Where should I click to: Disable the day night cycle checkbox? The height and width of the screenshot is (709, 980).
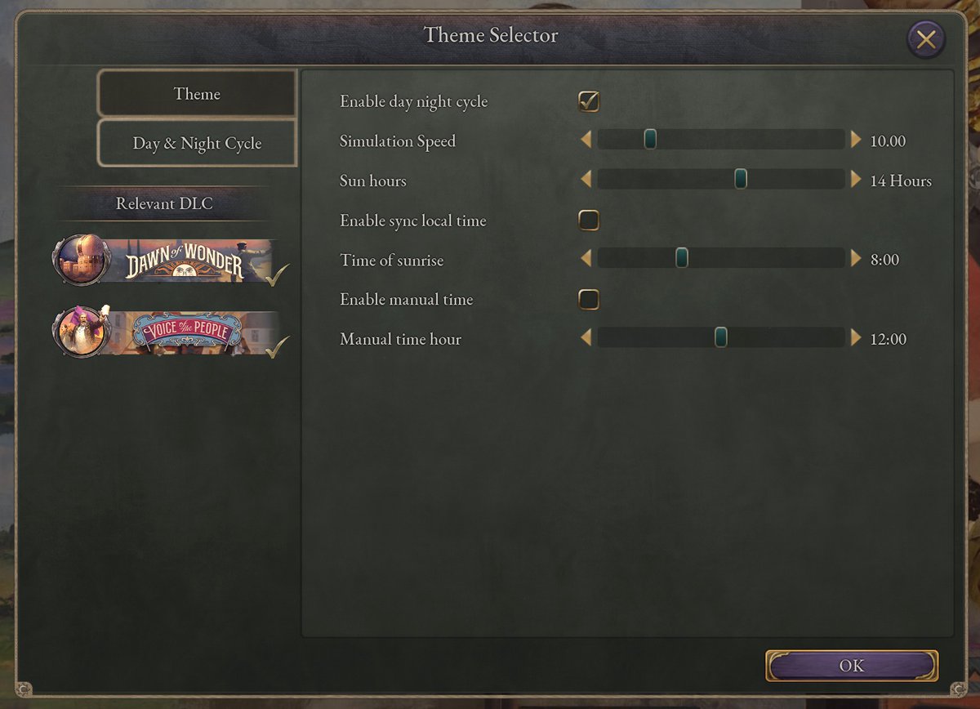(x=589, y=101)
